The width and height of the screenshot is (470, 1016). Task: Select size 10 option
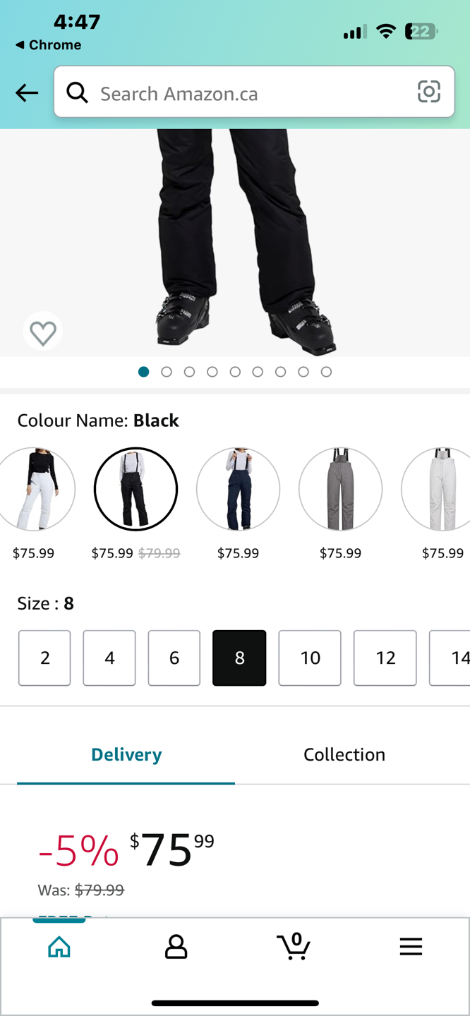310,658
